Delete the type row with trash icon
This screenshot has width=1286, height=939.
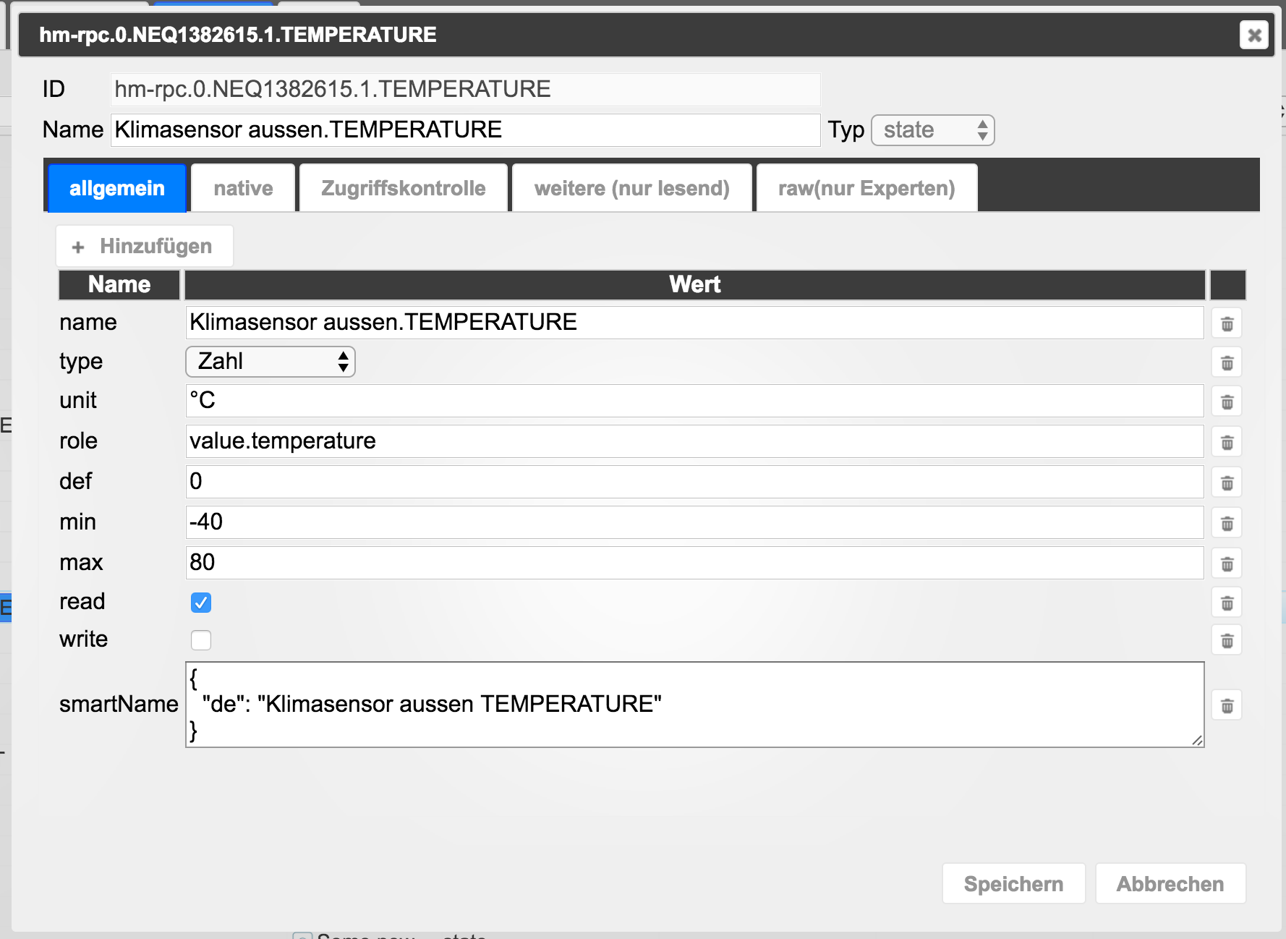(1227, 362)
